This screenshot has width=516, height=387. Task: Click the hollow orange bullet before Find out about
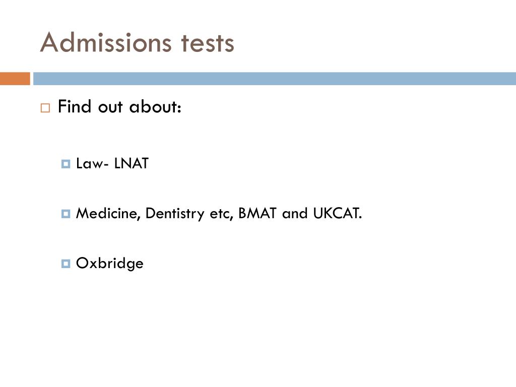[x=45, y=108]
